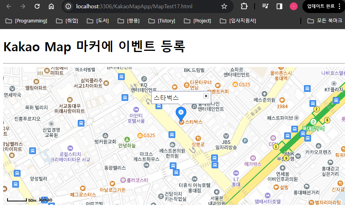Reload the page
The height and width of the screenshot is (216, 345).
(37, 6)
